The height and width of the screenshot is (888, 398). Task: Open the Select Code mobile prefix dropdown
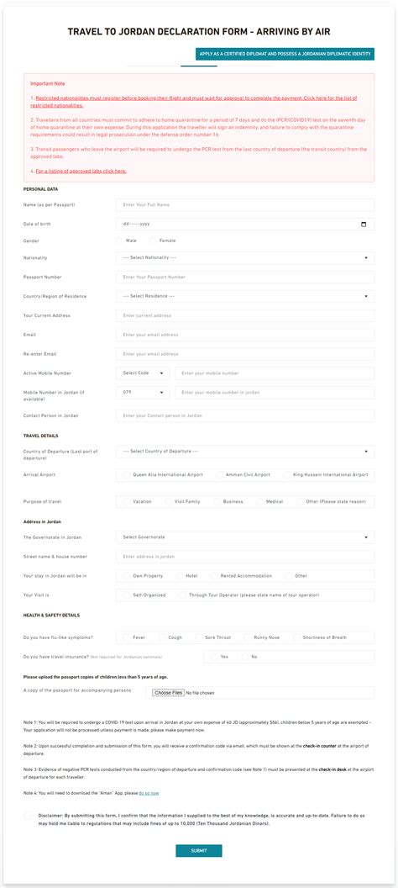pyautogui.click(x=143, y=373)
